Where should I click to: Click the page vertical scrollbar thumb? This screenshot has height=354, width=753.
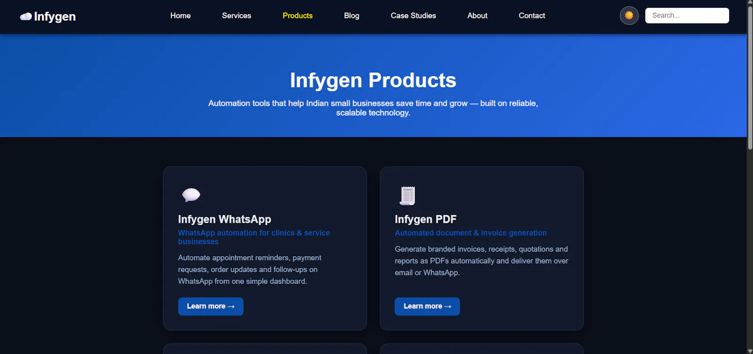750,78
